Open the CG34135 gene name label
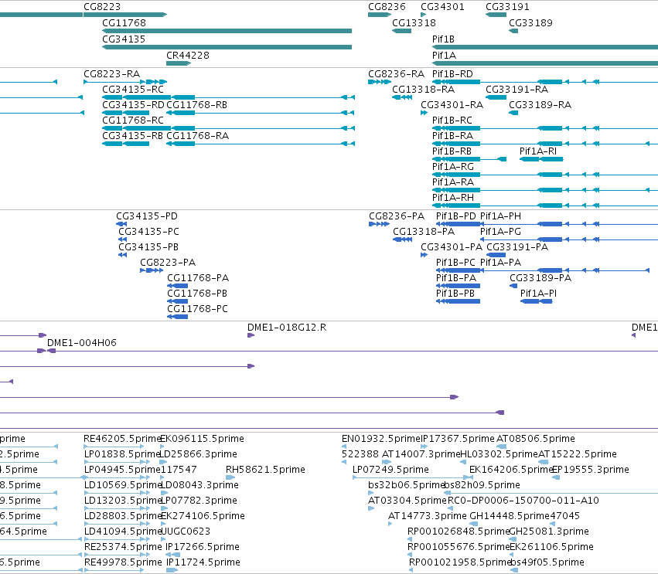Image resolution: width=658 pixels, height=574 pixels. tap(124, 39)
